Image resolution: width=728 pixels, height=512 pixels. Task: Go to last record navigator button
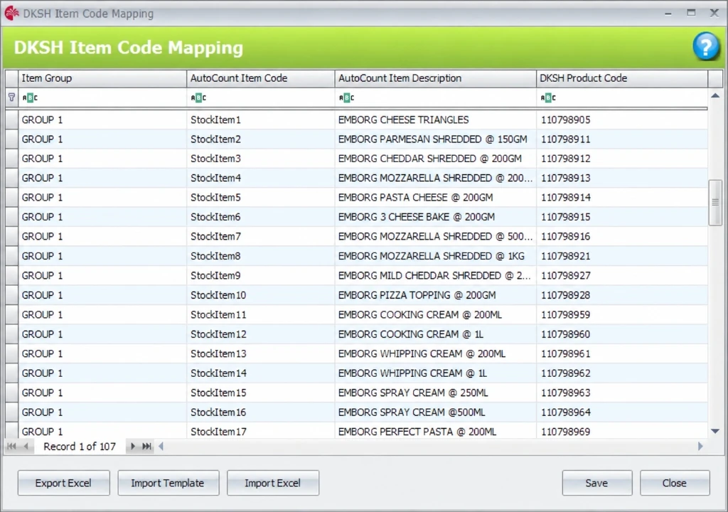146,446
